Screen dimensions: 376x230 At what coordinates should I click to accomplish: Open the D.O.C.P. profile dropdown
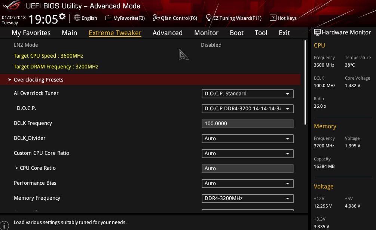point(247,108)
